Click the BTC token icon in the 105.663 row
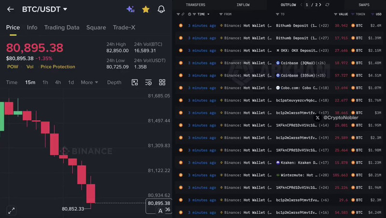This screenshot has width=386, height=218. click(x=353, y=175)
